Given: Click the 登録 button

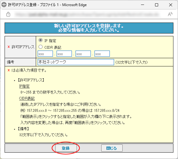Looking at the screenshot, I should tap(66, 148).
